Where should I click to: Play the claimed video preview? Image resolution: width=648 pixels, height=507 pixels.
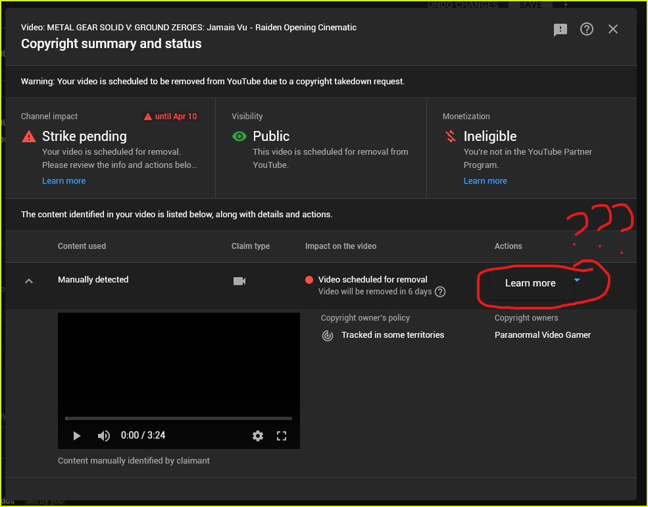pyautogui.click(x=77, y=435)
